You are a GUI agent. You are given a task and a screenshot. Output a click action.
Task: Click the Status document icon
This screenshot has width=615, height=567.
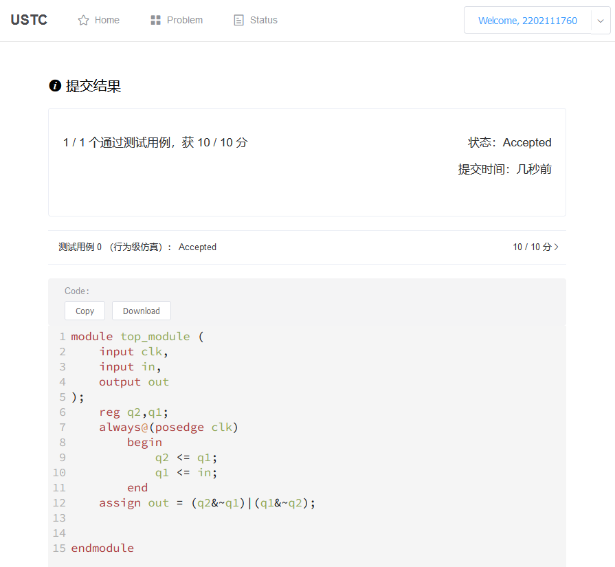[238, 20]
